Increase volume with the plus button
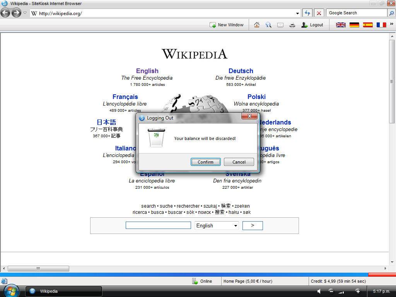This screenshot has width=396, height=297. tap(358, 291)
